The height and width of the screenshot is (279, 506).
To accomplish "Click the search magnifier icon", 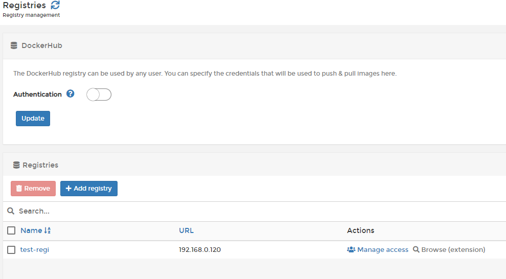I will tap(11, 211).
